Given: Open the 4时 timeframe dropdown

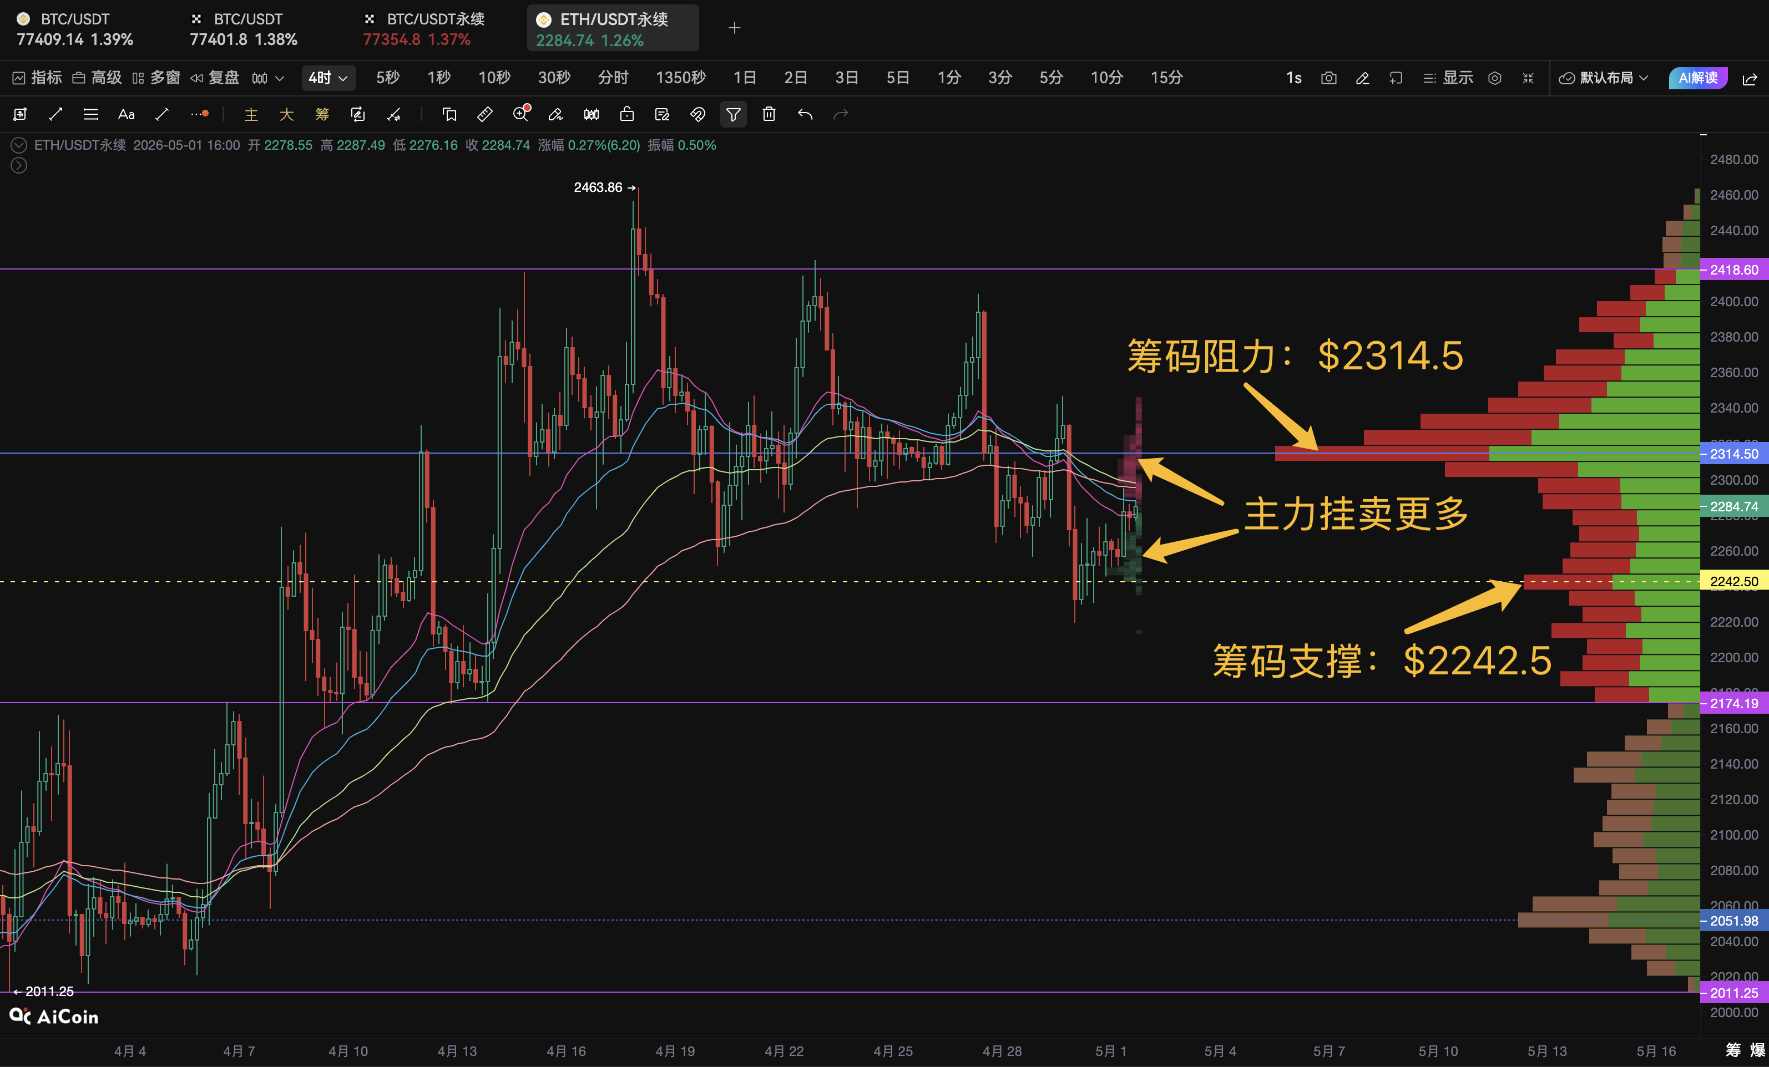Looking at the screenshot, I should [x=328, y=78].
